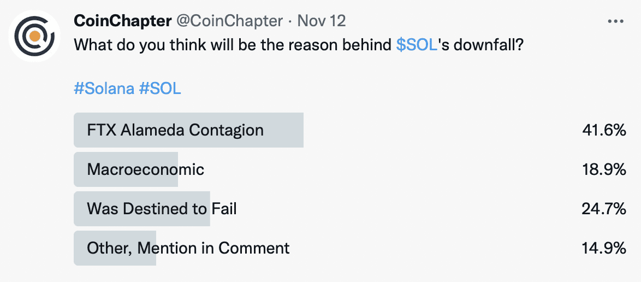Click the 41.6% poll result
The width and height of the screenshot is (641, 282).
[604, 130]
